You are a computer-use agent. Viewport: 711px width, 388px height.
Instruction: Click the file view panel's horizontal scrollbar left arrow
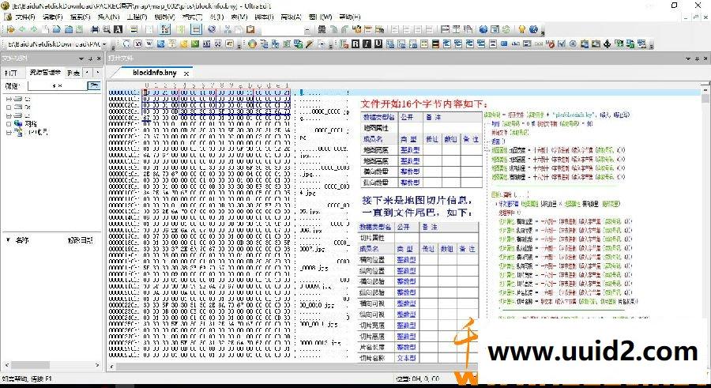click(6, 365)
